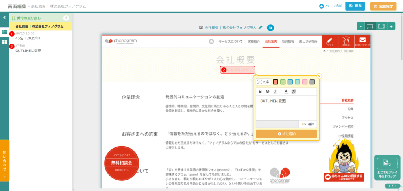Switch to the list view icon in sidebar
The image size is (403, 191).
(x=4, y=32)
